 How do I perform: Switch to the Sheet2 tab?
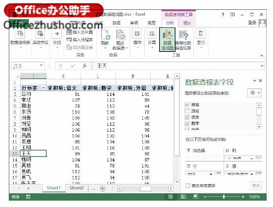(76, 188)
